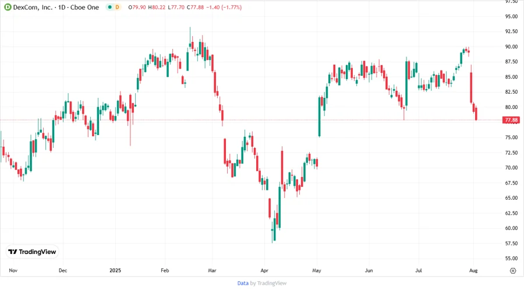524x290 pixels.
Task: Open the TradingView logo link
Action: (x=32, y=252)
